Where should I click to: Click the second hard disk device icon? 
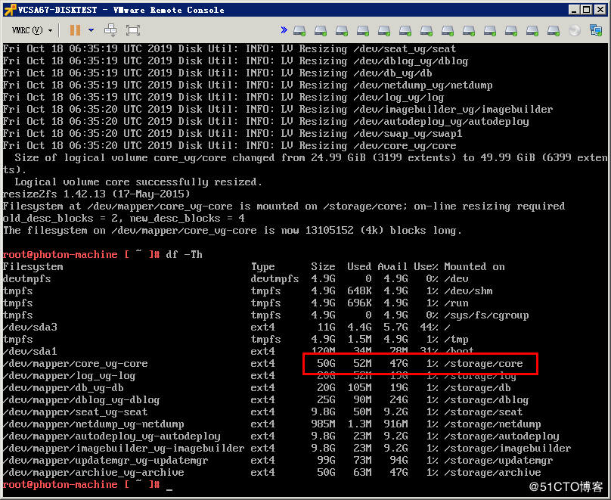(321, 30)
